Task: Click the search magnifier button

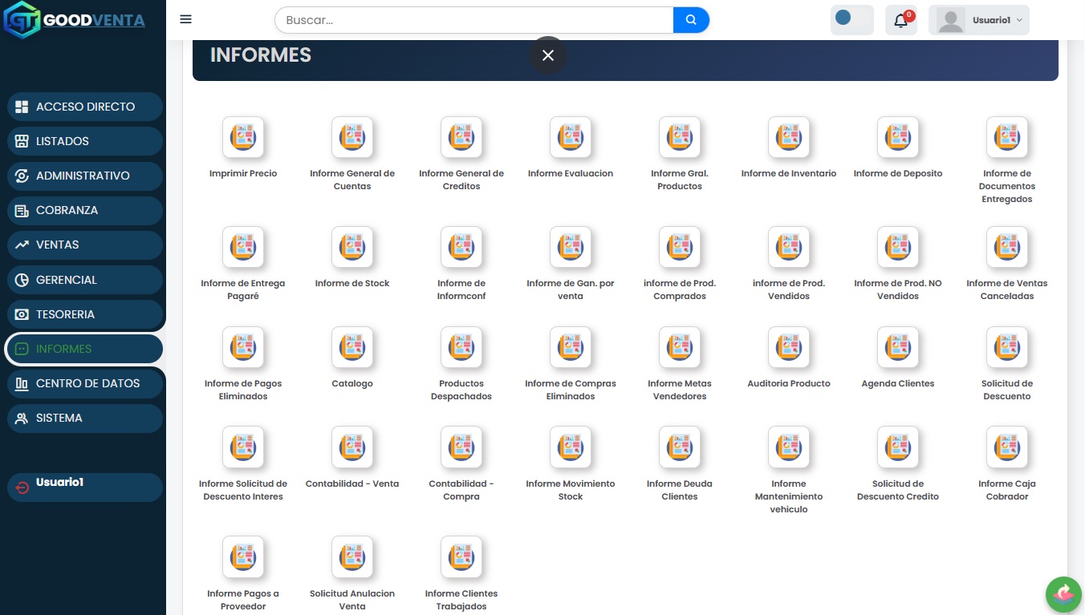Action: click(x=691, y=20)
